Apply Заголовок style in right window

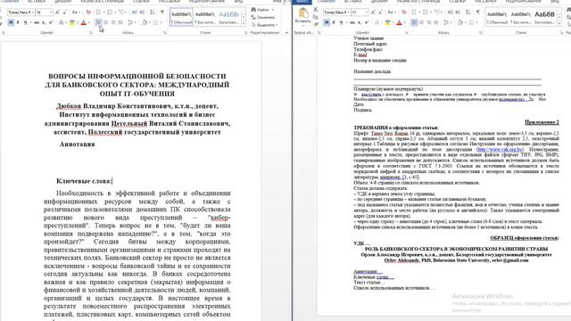pos(544,17)
